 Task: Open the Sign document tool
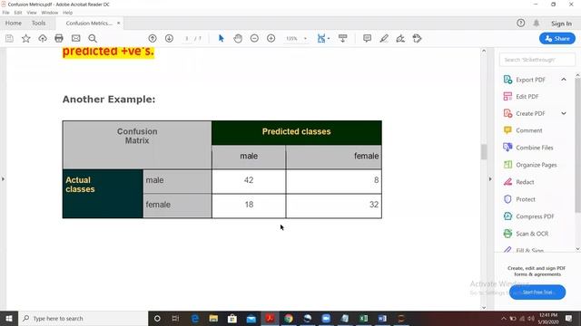pos(400,38)
